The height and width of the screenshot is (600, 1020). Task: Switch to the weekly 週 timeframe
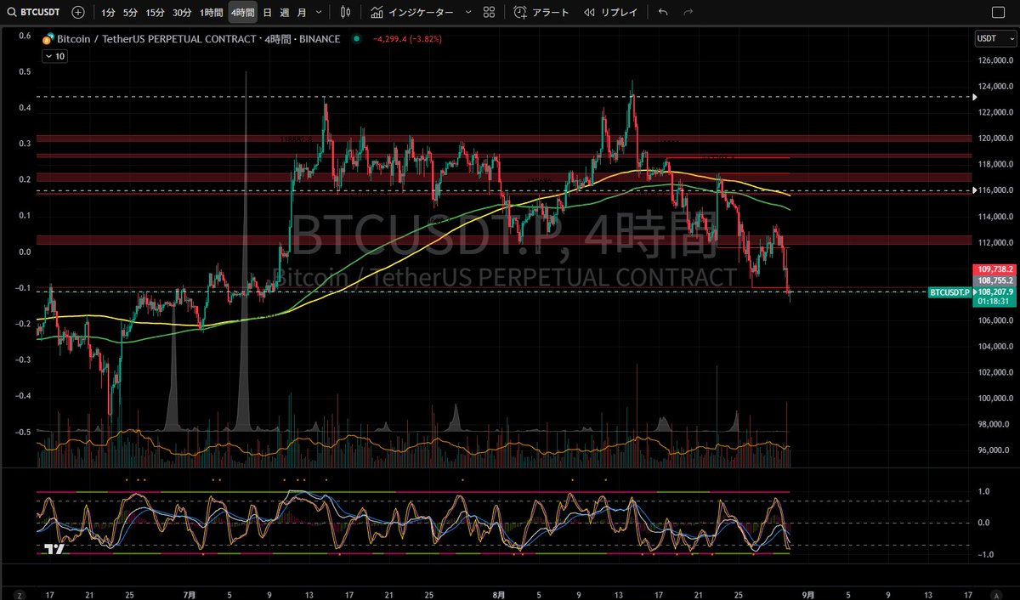(x=285, y=13)
